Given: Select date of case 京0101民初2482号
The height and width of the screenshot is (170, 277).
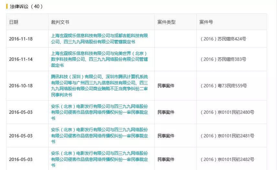Looking at the screenshot, I should pos(21,159).
